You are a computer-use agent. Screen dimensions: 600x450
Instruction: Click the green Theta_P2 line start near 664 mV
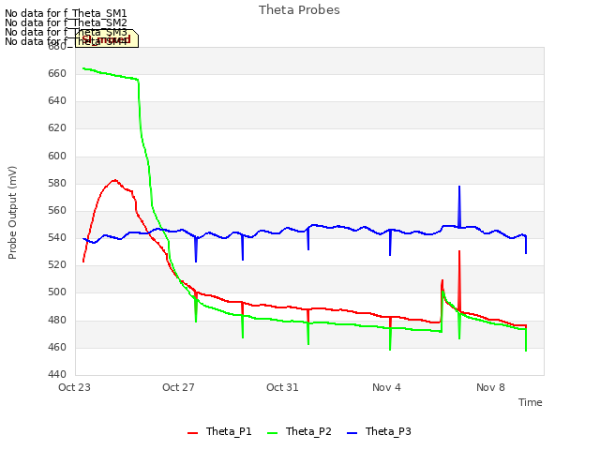click(x=83, y=68)
